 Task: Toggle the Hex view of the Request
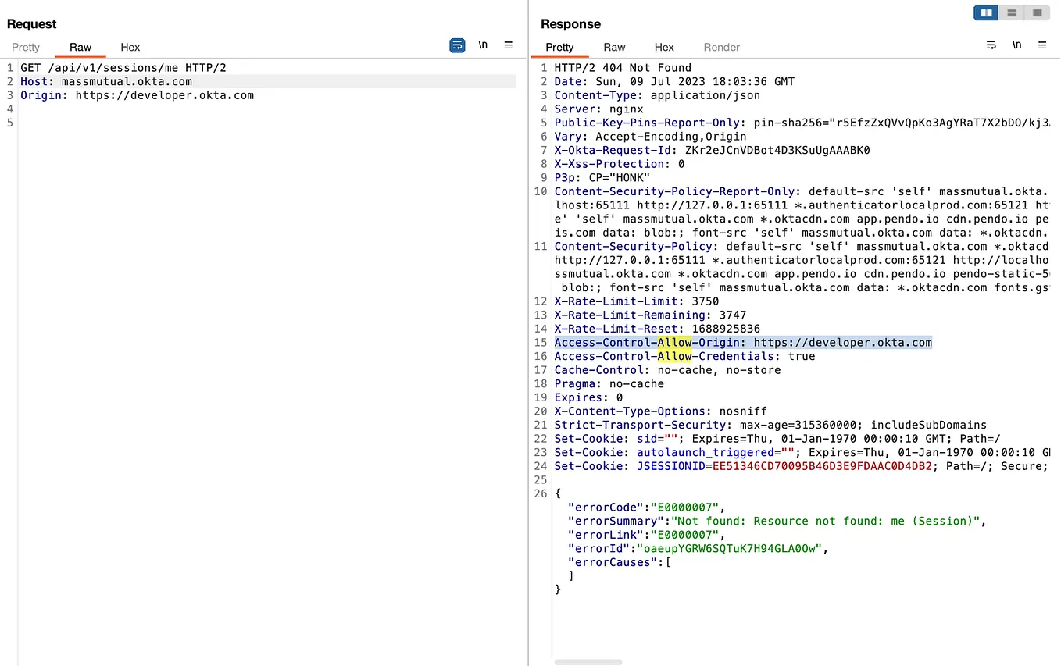coord(130,48)
